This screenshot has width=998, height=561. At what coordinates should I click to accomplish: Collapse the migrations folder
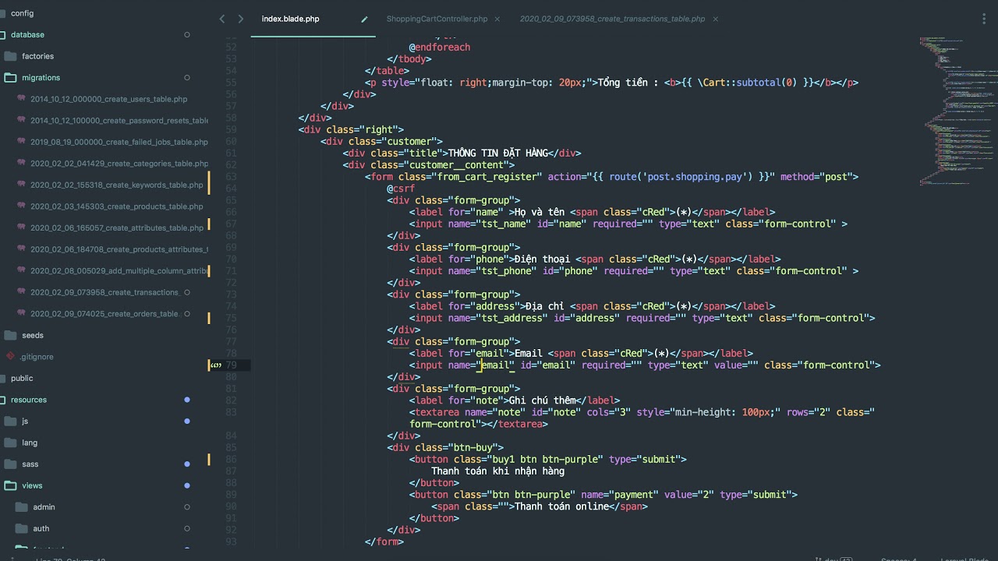tap(41, 77)
